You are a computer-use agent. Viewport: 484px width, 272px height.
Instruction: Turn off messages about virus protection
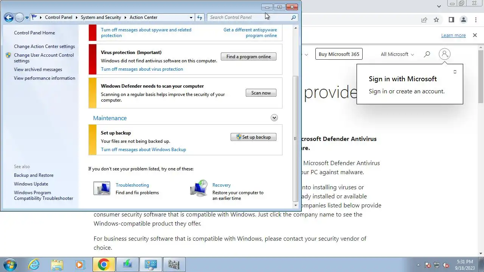(x=142, y=69)
